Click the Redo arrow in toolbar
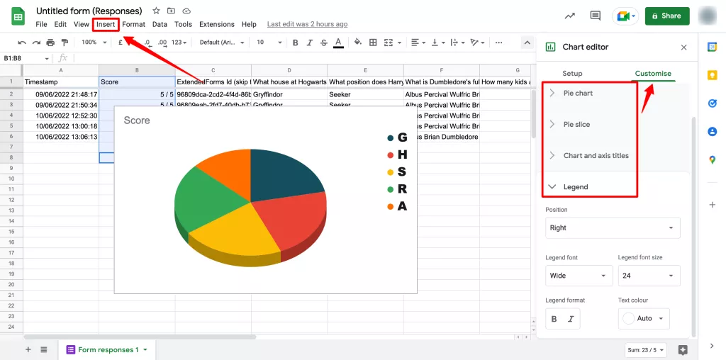Screen dimensions: 726x360 pyautogui.click(x=36, y=43)
